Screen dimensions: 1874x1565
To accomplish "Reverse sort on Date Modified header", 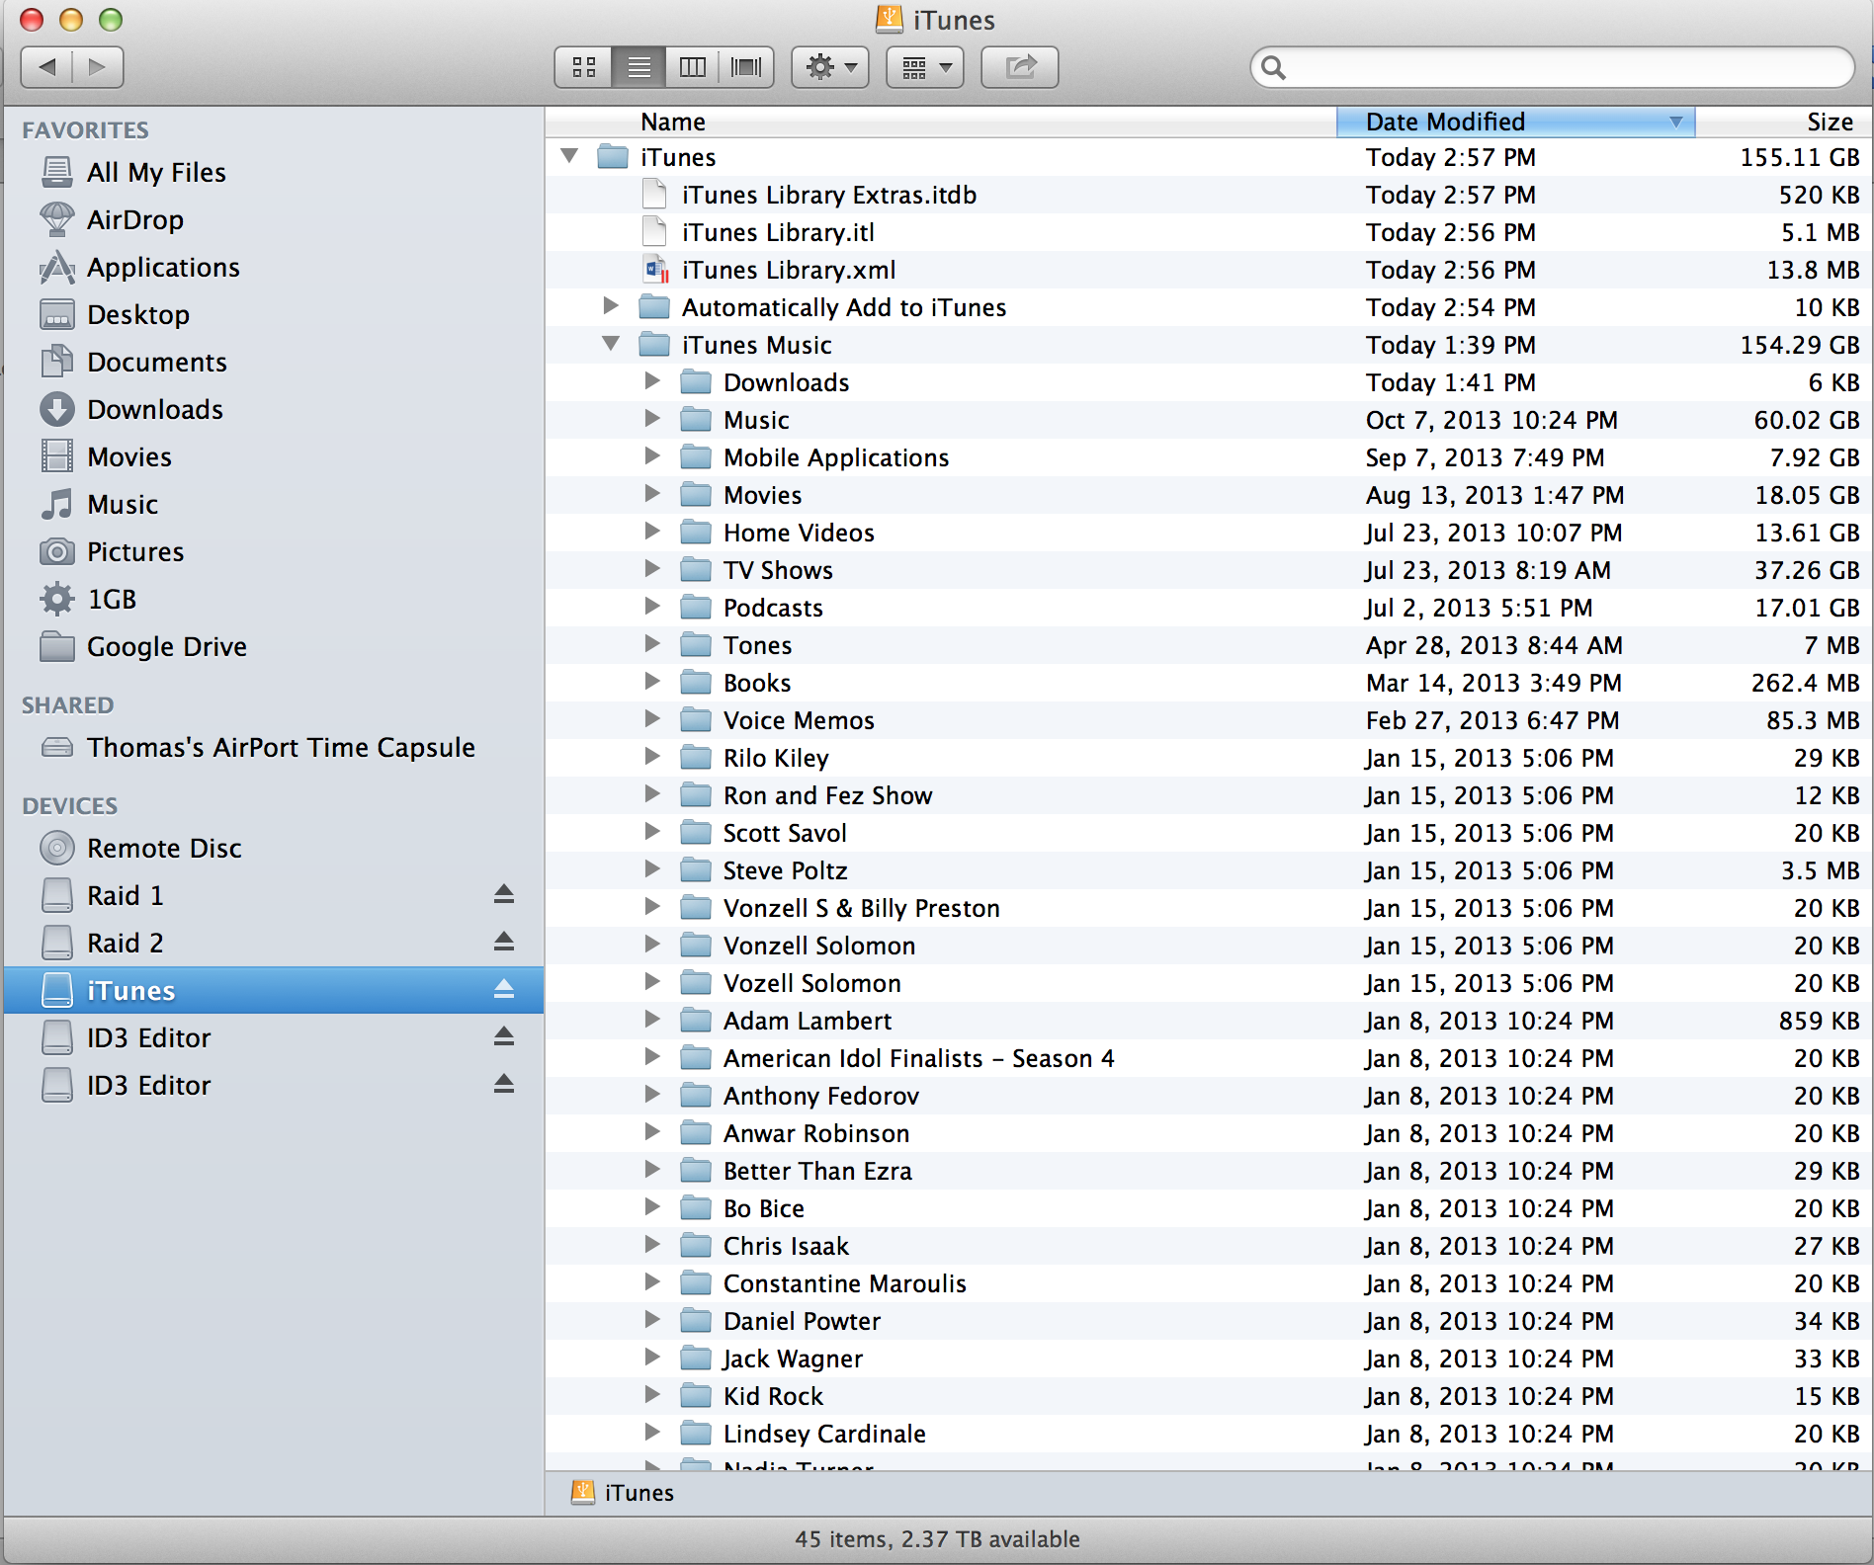I will (x=1516, y=122).
